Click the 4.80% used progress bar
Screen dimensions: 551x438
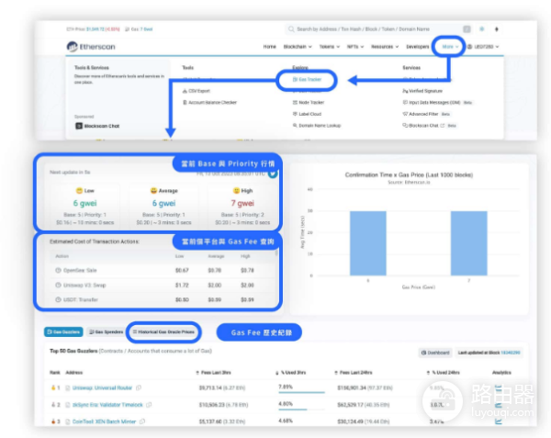pos(301,410)
